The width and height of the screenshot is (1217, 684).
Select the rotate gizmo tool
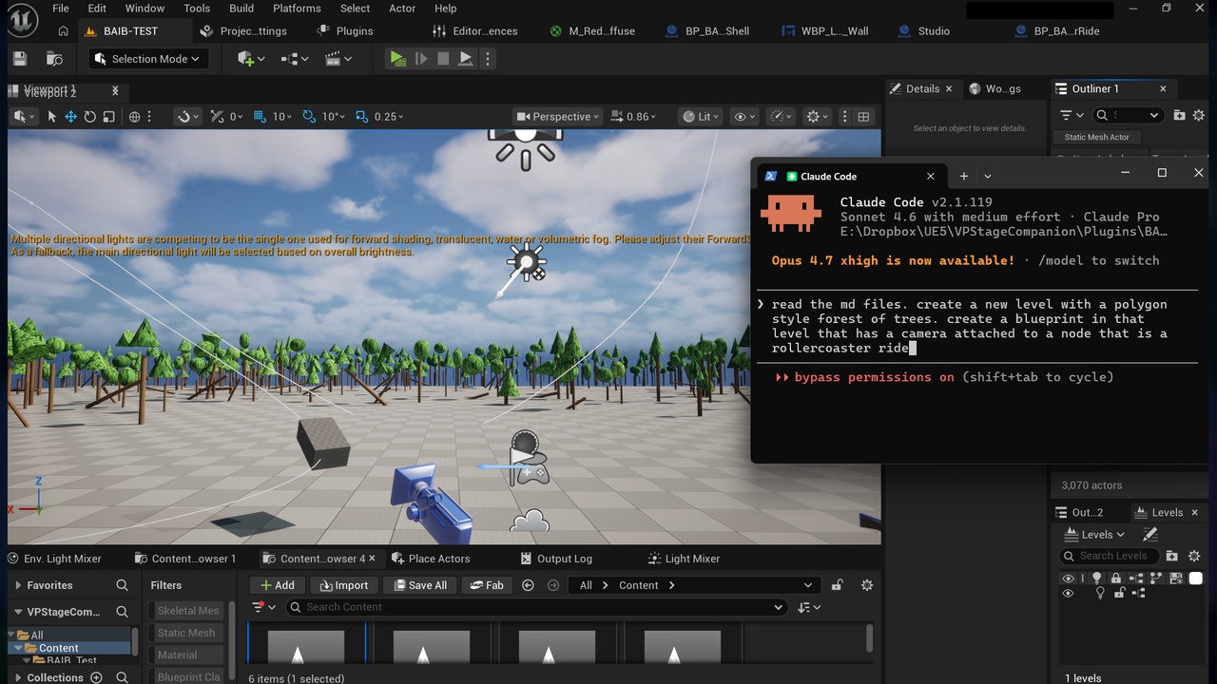[x=90, y=117]
